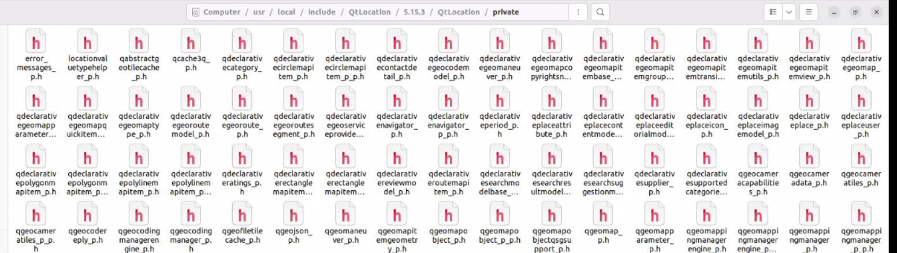This screenshot has height=253, width=897.
Task: Select qdeclarativegeocodemodel_p.h file icon
Action: pos(448,41)
